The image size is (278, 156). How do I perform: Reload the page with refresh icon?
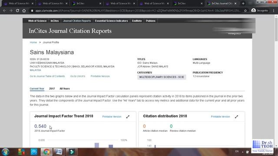coord(17,10)
